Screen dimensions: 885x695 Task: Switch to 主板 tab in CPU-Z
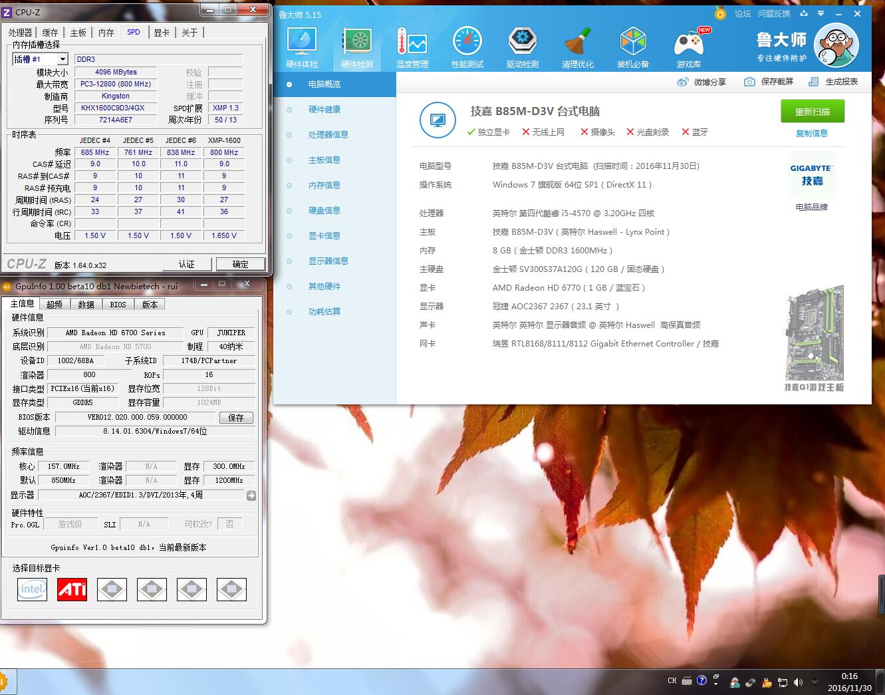pos(78,32)
